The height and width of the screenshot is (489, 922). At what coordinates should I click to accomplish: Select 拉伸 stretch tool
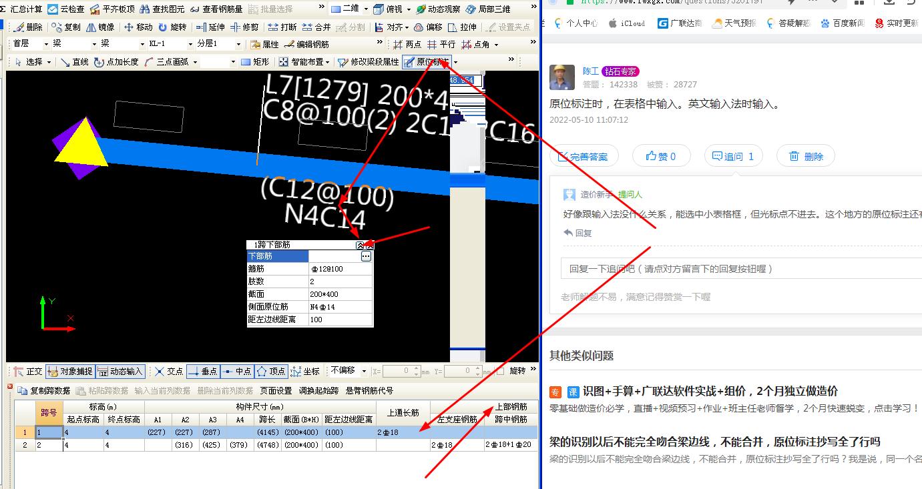tap(463, 27)
